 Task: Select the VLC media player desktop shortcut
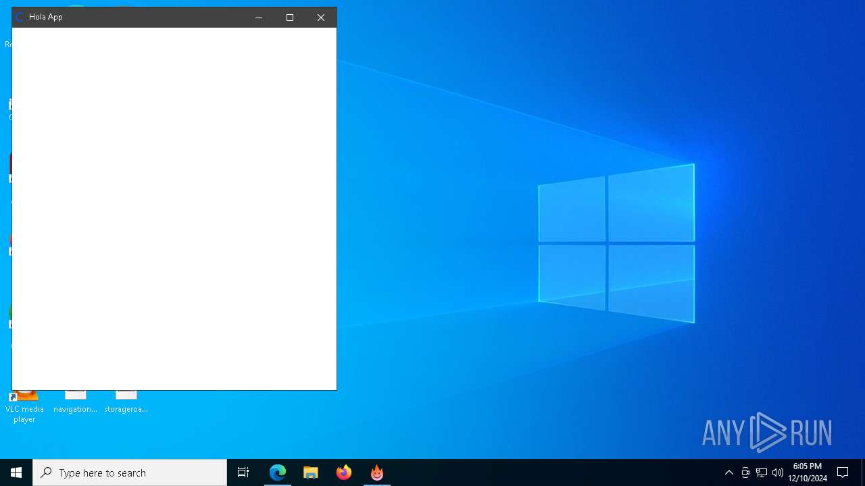(x=24, y=406)
